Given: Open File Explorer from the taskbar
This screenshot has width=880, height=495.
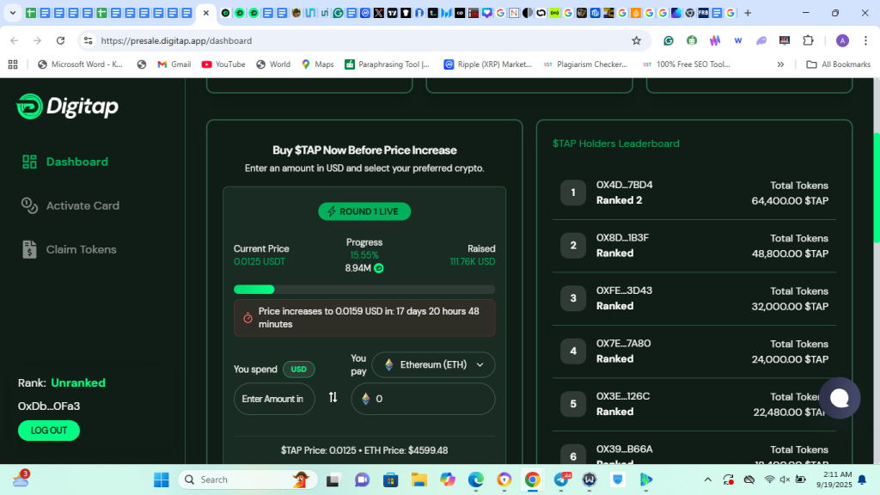Looking at the screenshot, I should (419, 480).
